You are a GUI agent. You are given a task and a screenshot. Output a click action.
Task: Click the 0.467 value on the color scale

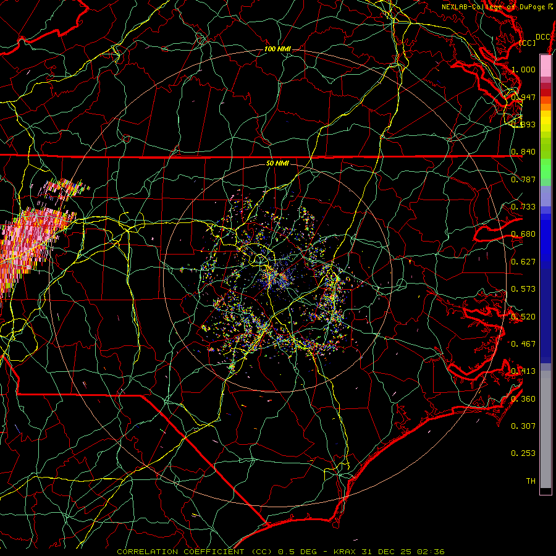click(x=523, y=344)
